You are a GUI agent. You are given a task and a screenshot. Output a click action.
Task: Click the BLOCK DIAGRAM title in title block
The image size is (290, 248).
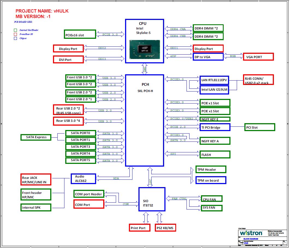pyautogui.click(x=251, y=239)
